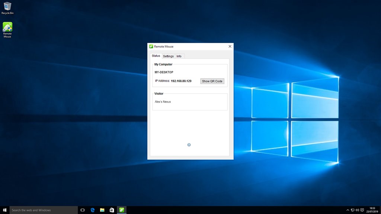
Task: Click the Remote Mouse taskbar icon
Action: (122, 210)
